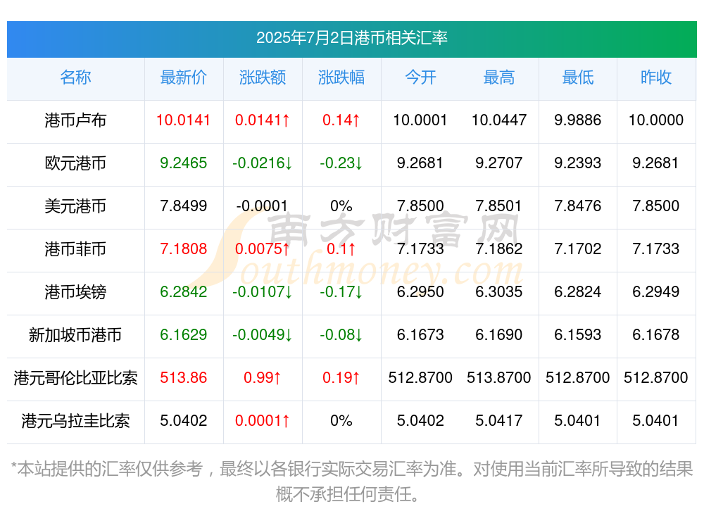704x516 pixels.
Task: Click the change percent 0.14↑
Action: (x=341, y=120)
